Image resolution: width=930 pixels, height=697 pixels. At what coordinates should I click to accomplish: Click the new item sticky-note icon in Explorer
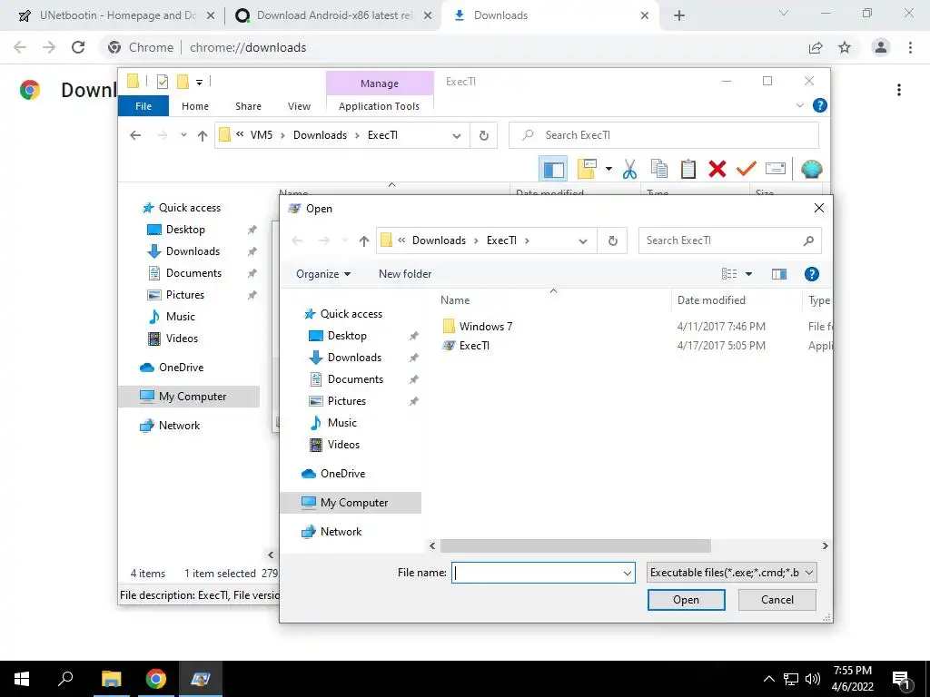click(x=587, y=169)
